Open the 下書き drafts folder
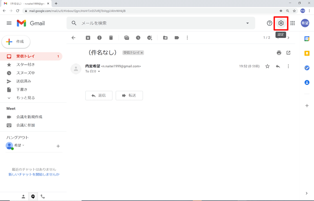The height and width of the screenshot is (201, 314). click(x=31, y=90)
